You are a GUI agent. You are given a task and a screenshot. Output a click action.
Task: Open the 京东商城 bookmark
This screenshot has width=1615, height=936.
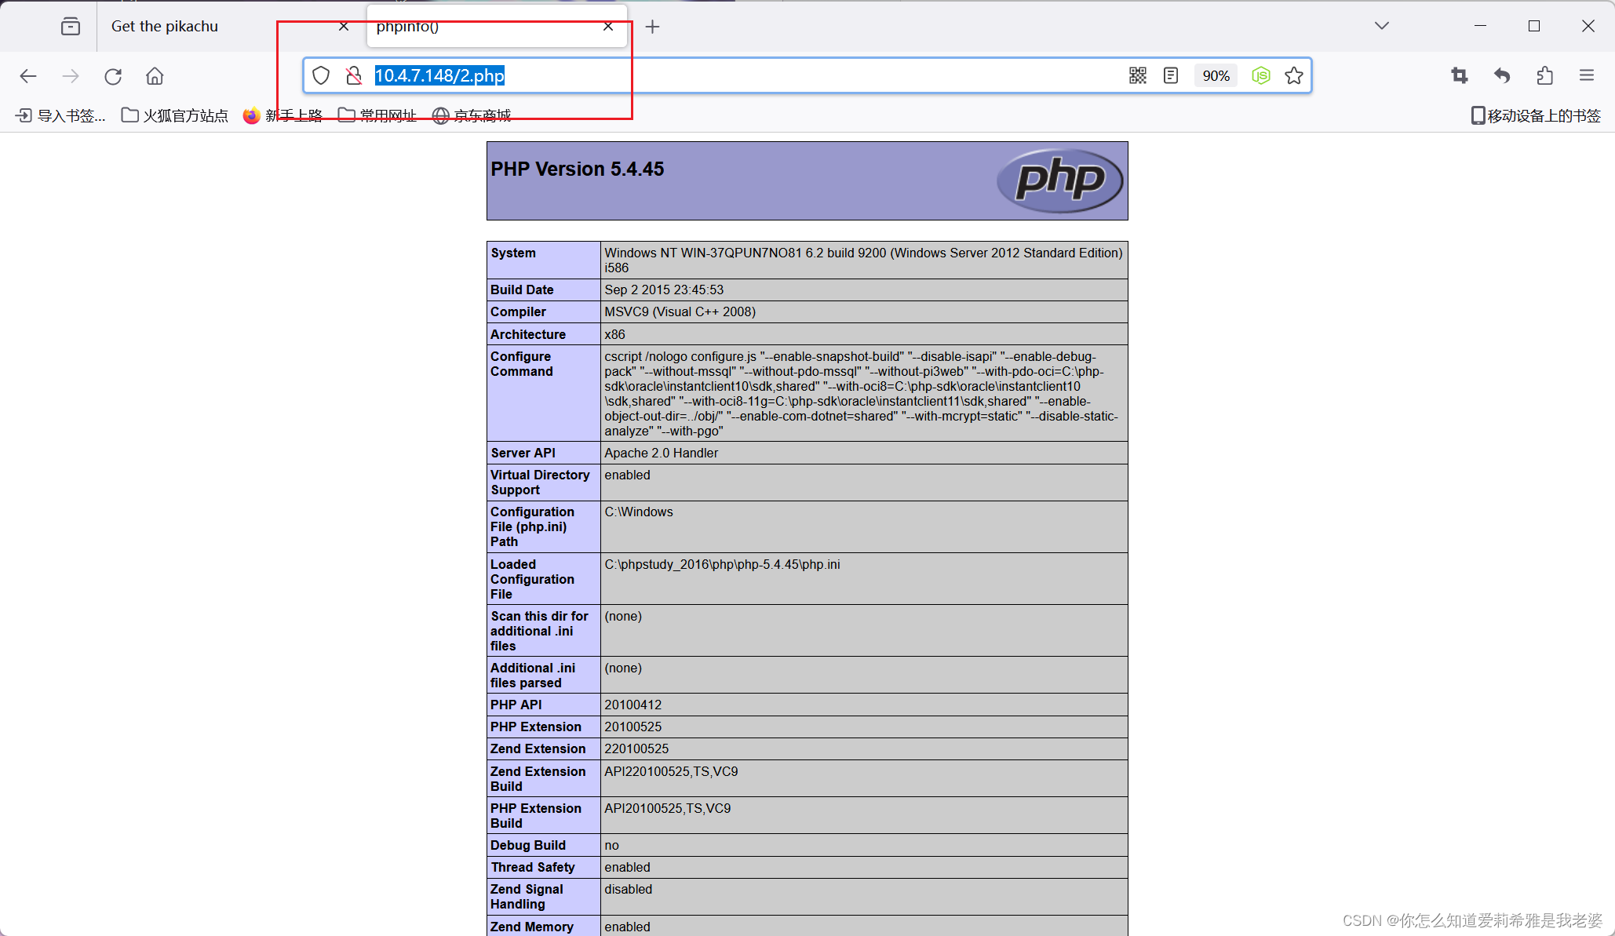472,116
